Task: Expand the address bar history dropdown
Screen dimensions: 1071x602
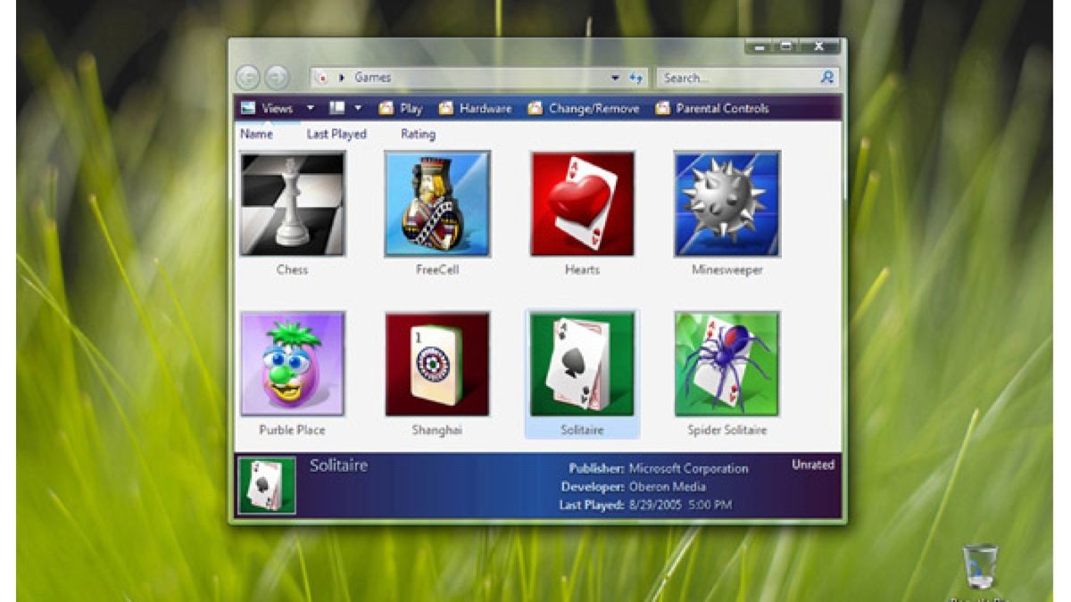Action: tap(615, 78)
